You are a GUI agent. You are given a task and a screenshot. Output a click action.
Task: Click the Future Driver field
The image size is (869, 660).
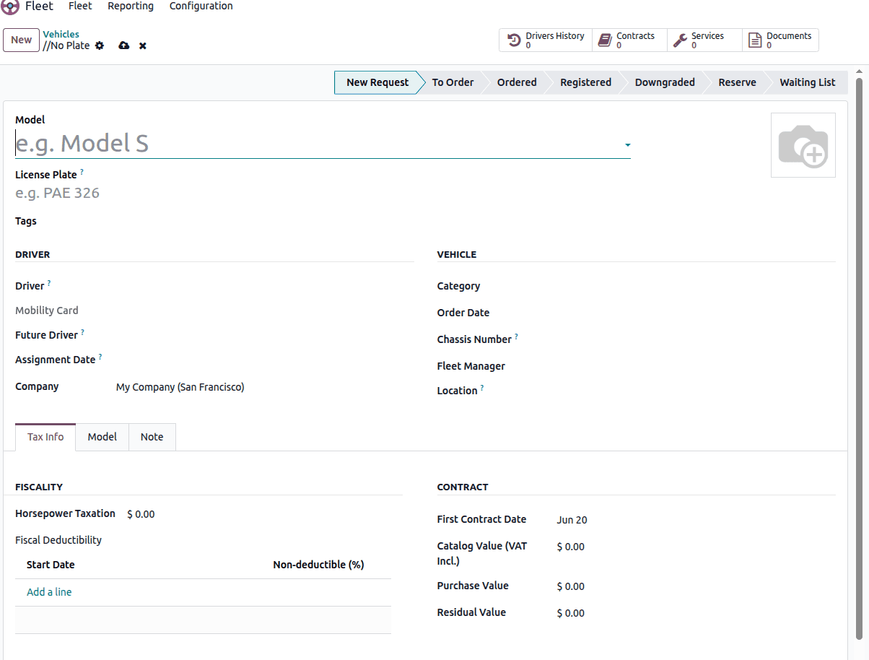click(265, 335)
